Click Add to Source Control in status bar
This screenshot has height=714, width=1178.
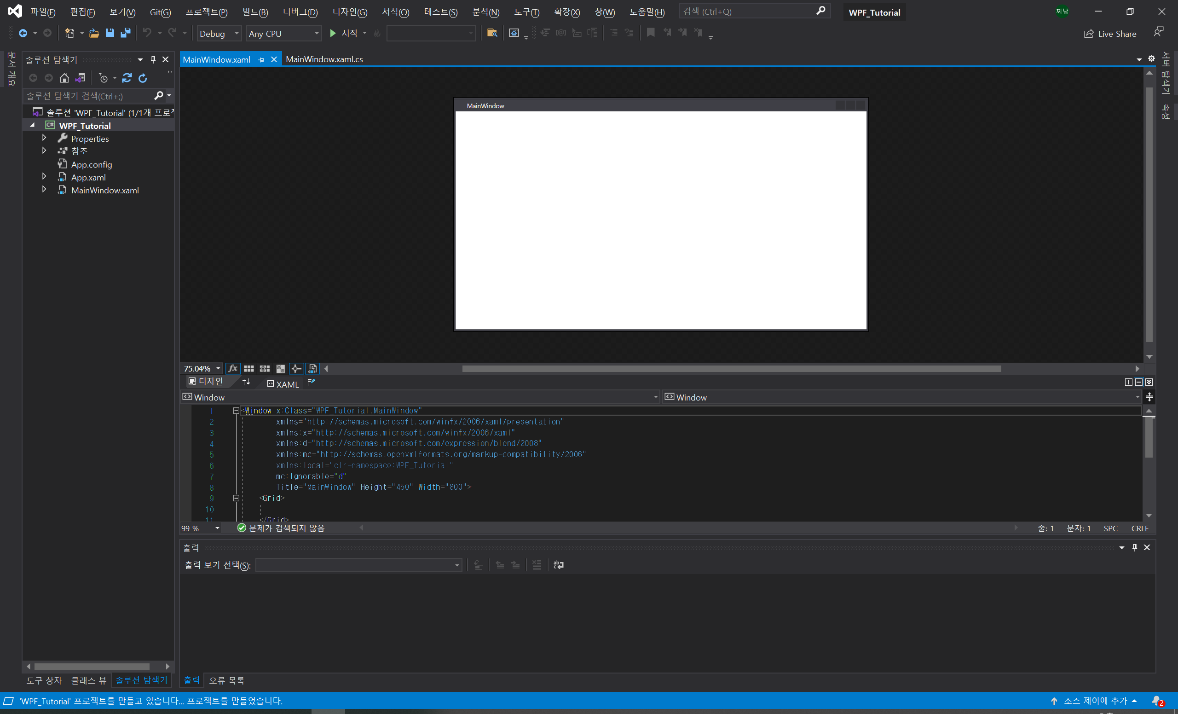coord(1095,701)
